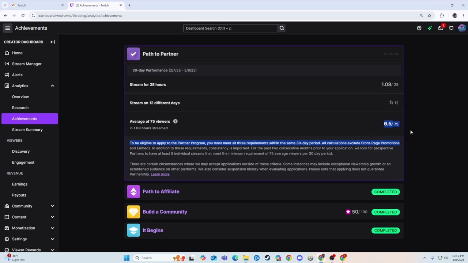This screenshot has width=468, height=263.
Task: Open the whispers chat bubble icon
Action: (451, 28)
